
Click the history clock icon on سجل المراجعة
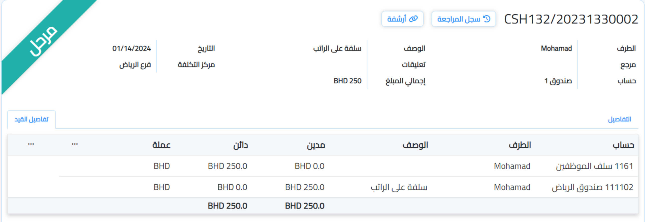click(488, 18)
